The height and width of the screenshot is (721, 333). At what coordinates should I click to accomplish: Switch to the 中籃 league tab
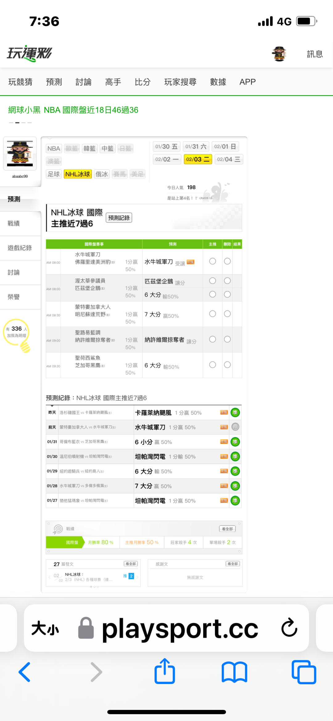pyautogui.click(x=107, y=148)
